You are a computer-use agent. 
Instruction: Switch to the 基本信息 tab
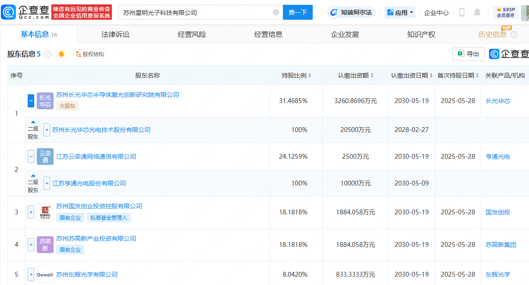39,34
